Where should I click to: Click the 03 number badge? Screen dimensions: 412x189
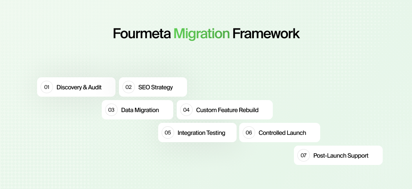click(112, 110)
